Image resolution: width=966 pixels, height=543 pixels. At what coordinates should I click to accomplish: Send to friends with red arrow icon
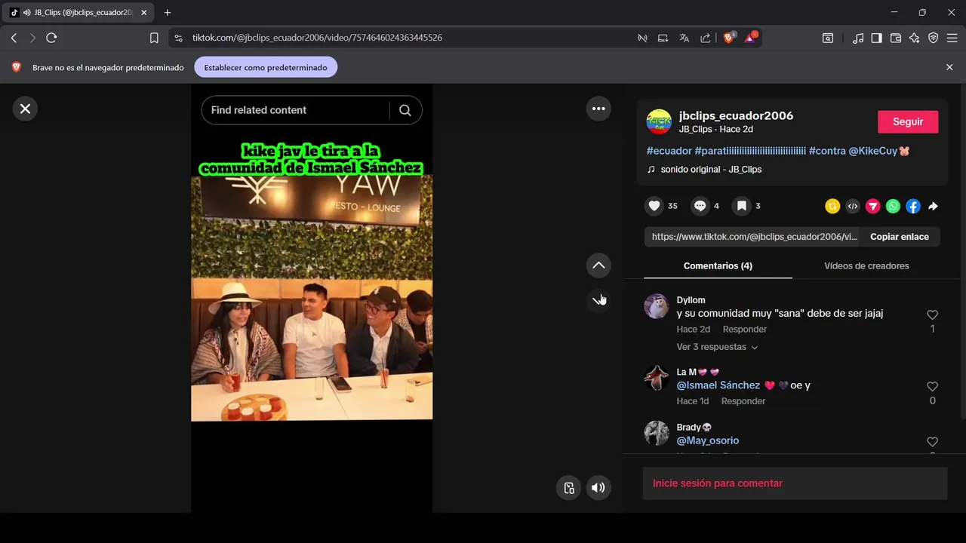point(872,206)
